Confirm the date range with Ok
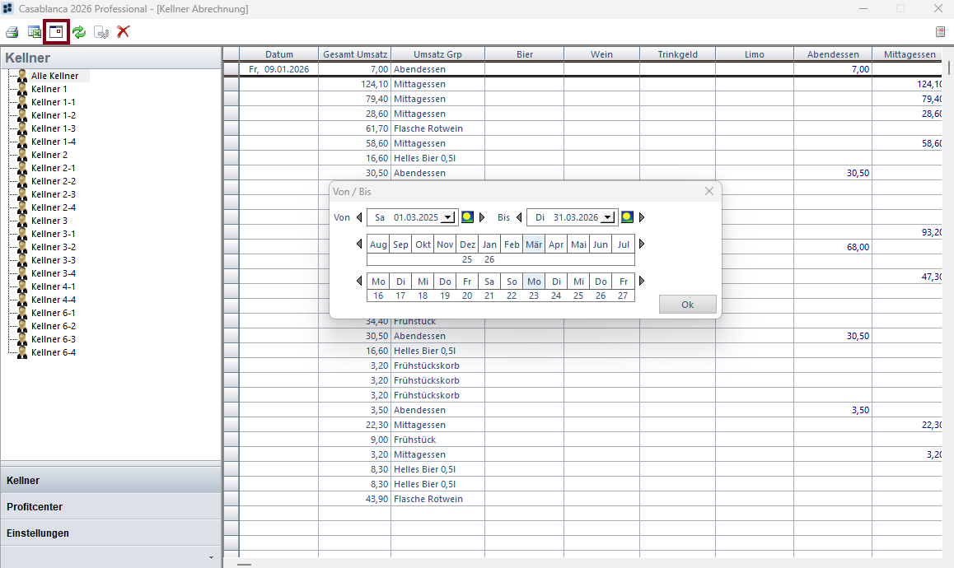The height and width of the screenshot is (568, 954). point(687,304)
